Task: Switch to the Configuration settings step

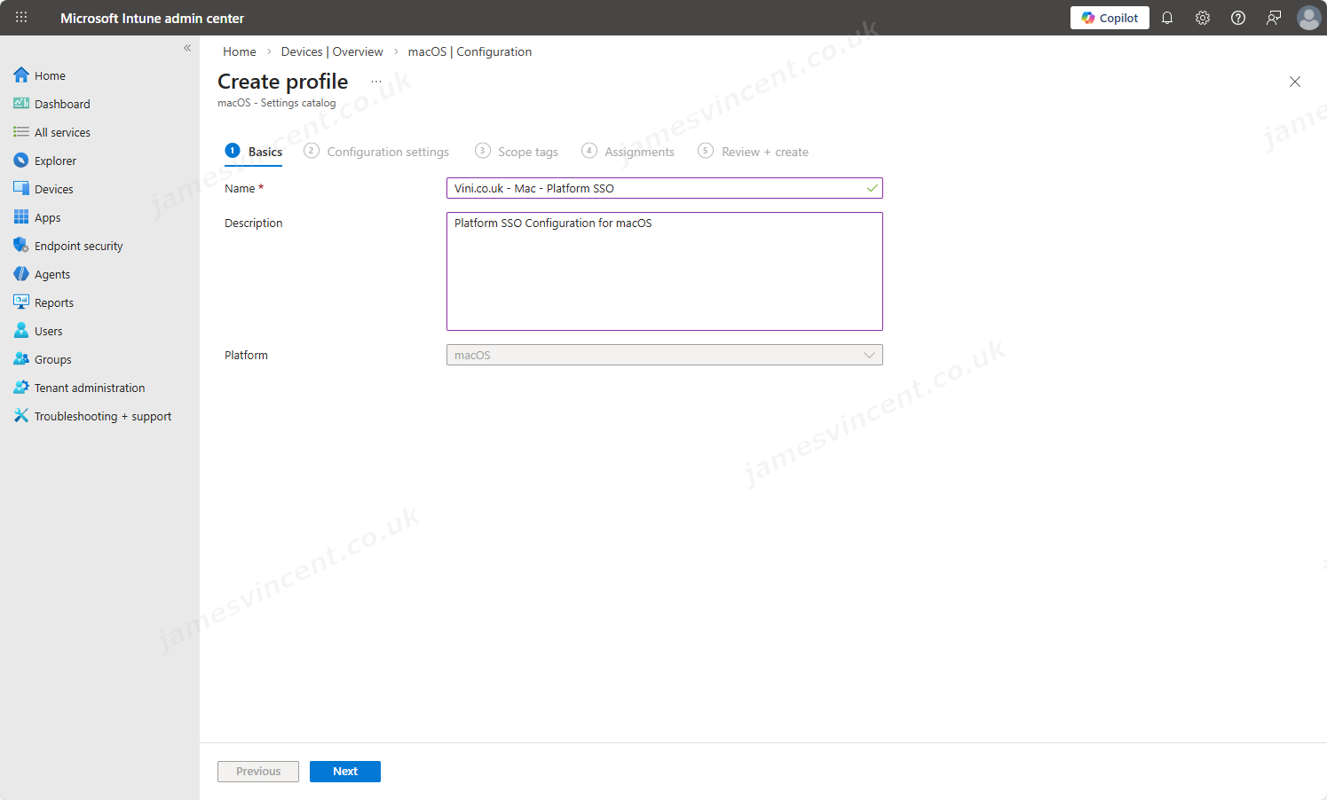Action: [x=387, y=152]
